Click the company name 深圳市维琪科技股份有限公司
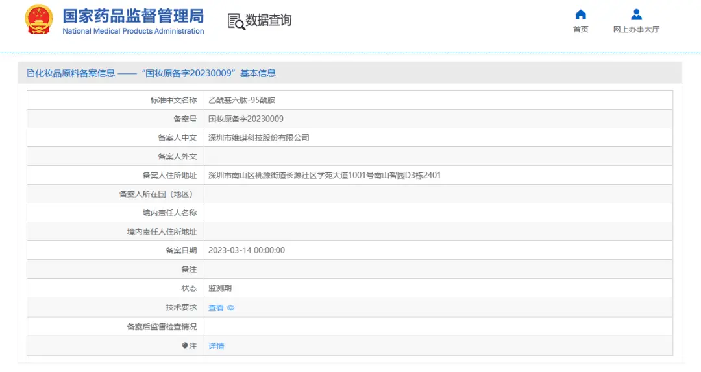701x372 pixels. pos(258,138)
